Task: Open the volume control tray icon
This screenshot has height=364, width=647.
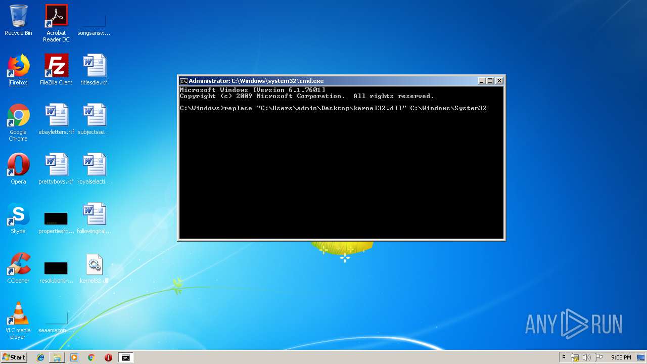Action: pos(587,357)
